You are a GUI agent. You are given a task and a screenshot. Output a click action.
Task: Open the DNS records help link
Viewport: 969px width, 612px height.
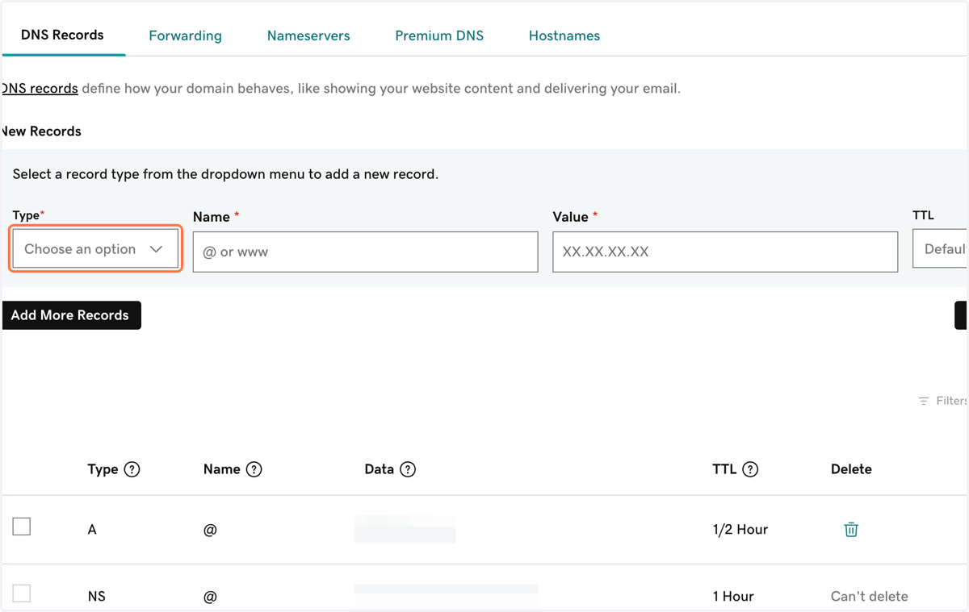click(40, 89)
